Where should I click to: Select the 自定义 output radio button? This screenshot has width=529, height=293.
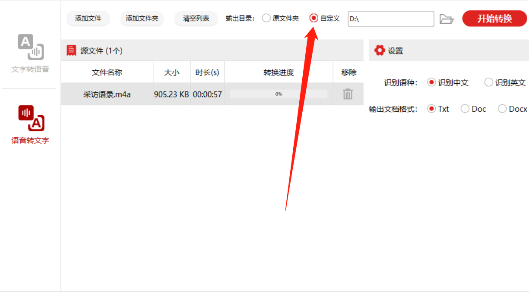(x=314, y=19)
